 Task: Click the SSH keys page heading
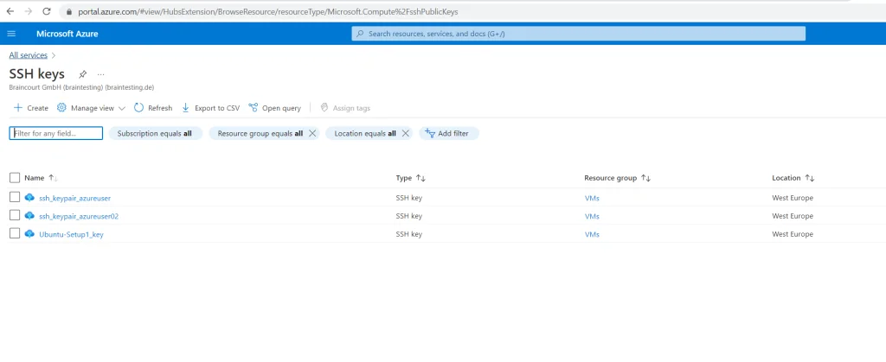(36, 73)
